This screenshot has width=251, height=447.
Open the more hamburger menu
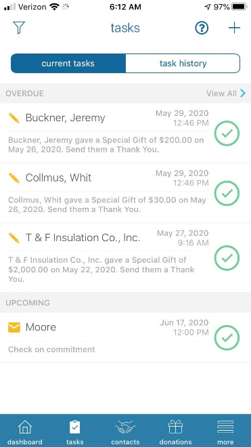pos(225,431)
